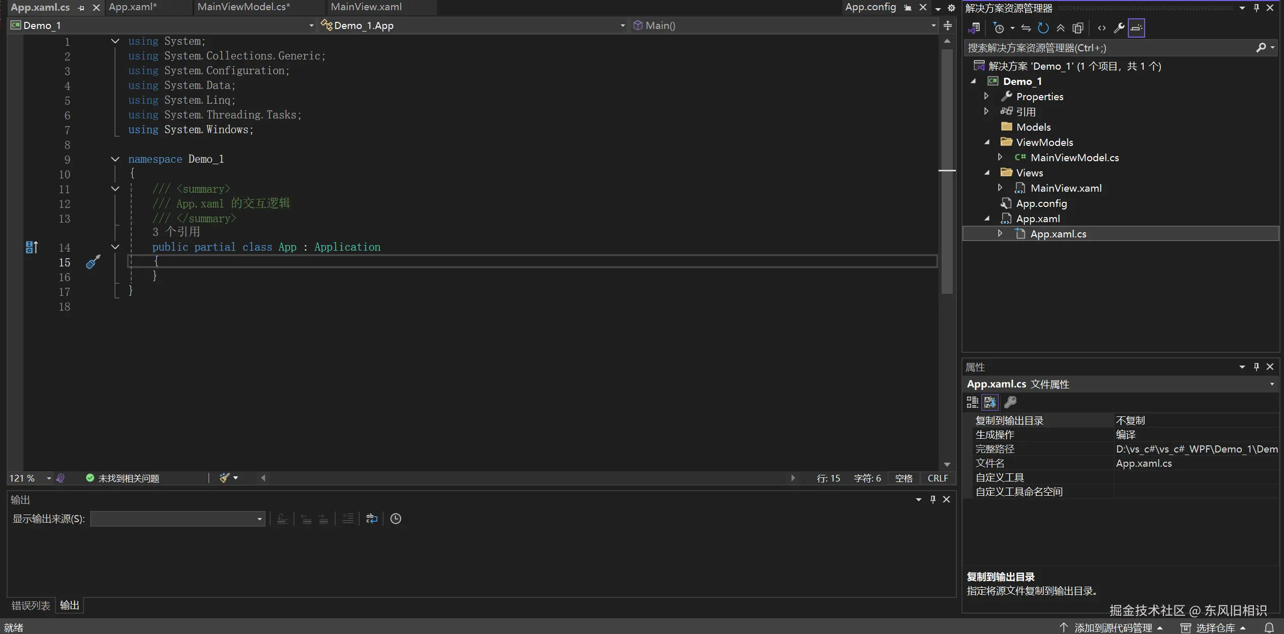Collapse the namespace Demo_1 code block
Image resolution: width=1284 pixels, height=634 pixels.
coord(115,159)
